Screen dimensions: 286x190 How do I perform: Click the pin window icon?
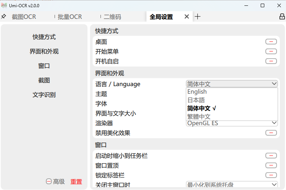[x=4, y=17]
